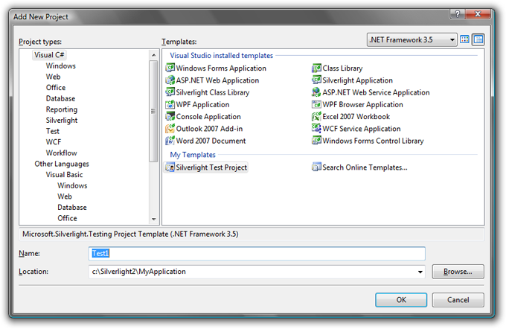
Task: Select Workflow project type
Action: pyautogui.click(x=61, y=153)
